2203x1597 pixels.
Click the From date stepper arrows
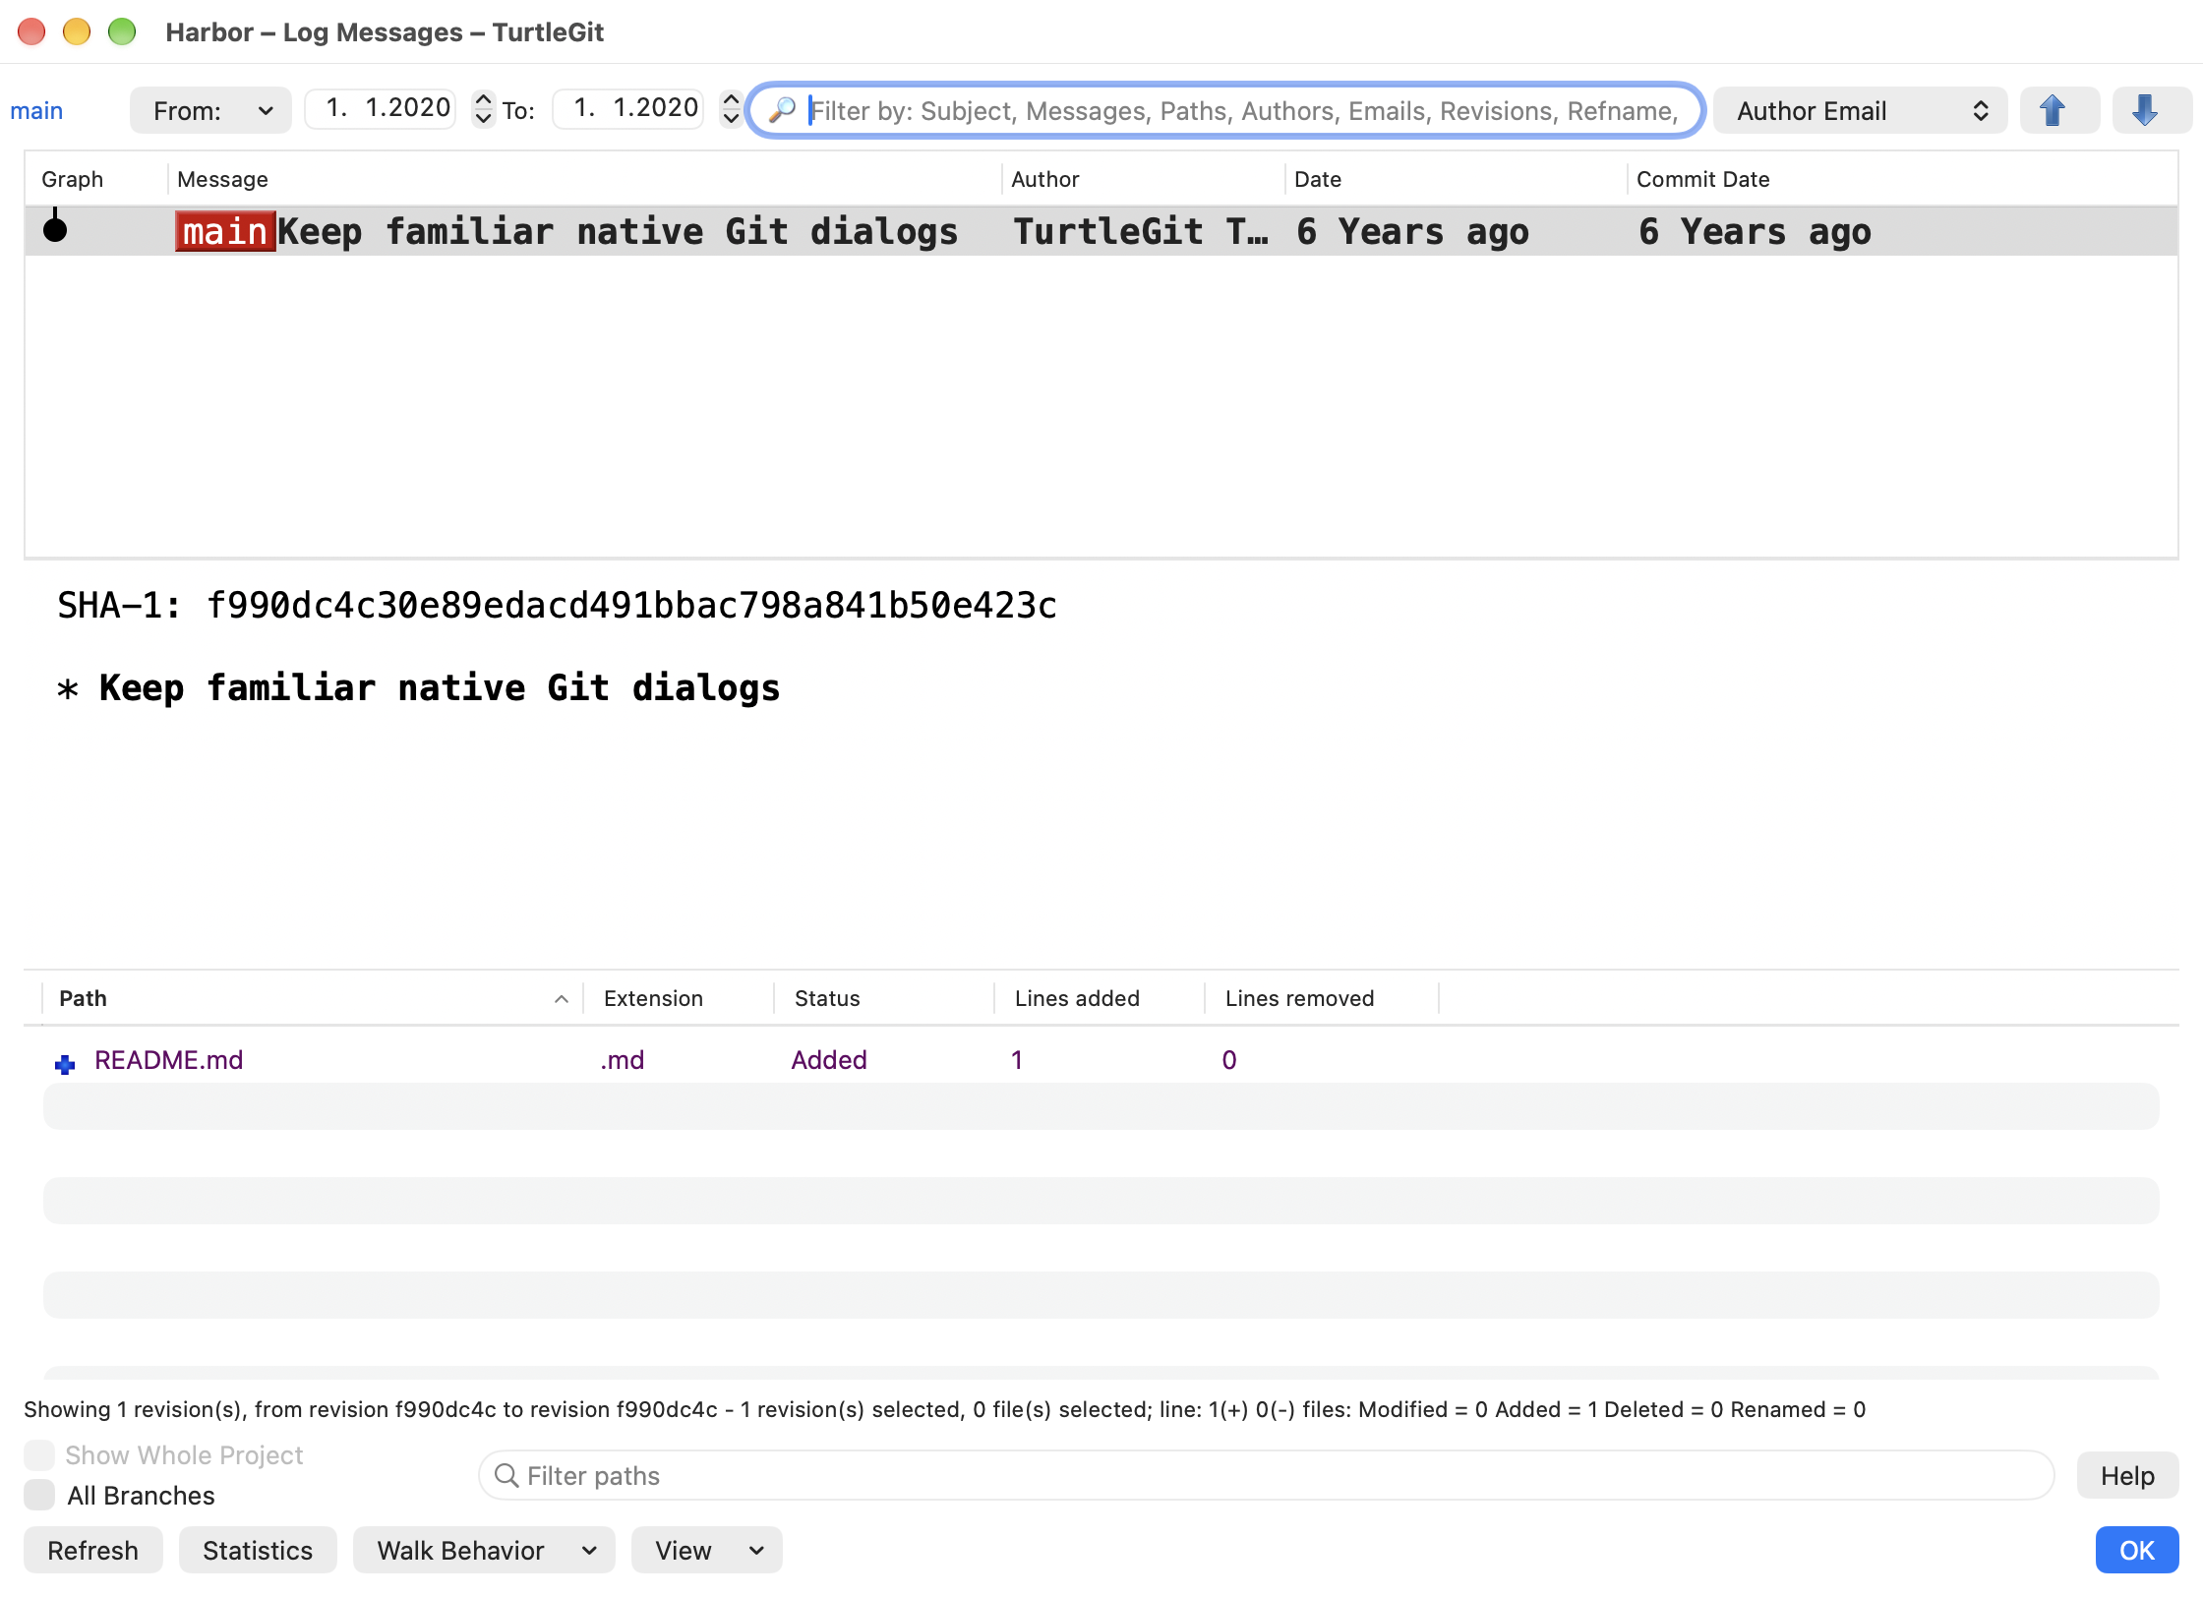coord(483,109)
